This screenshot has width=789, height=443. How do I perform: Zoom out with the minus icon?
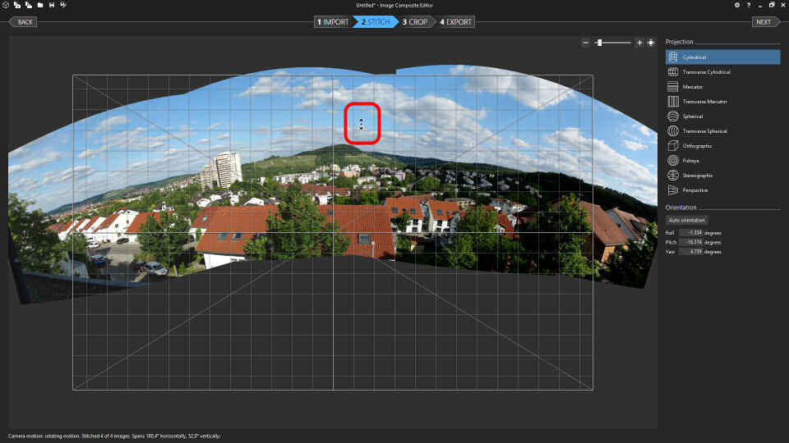585,43
